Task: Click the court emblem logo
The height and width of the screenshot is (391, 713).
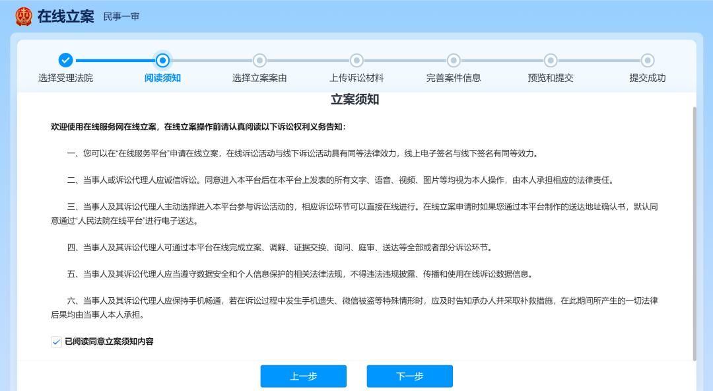Action: coord(23,17)
